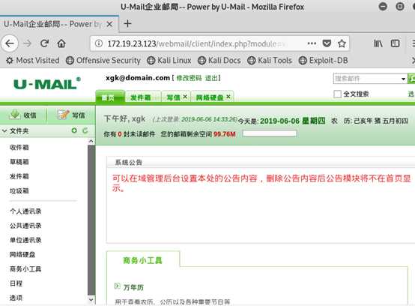Open 选项 in the sidebar
The width and height of the screenshot is (415, 306).
coord(16,298)
